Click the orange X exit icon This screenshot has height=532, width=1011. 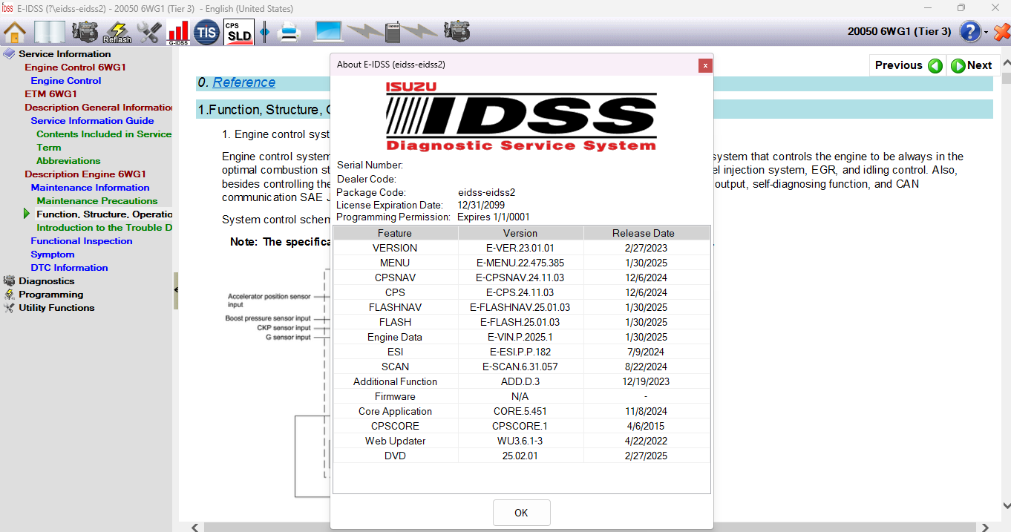[x=1001, y=33]
